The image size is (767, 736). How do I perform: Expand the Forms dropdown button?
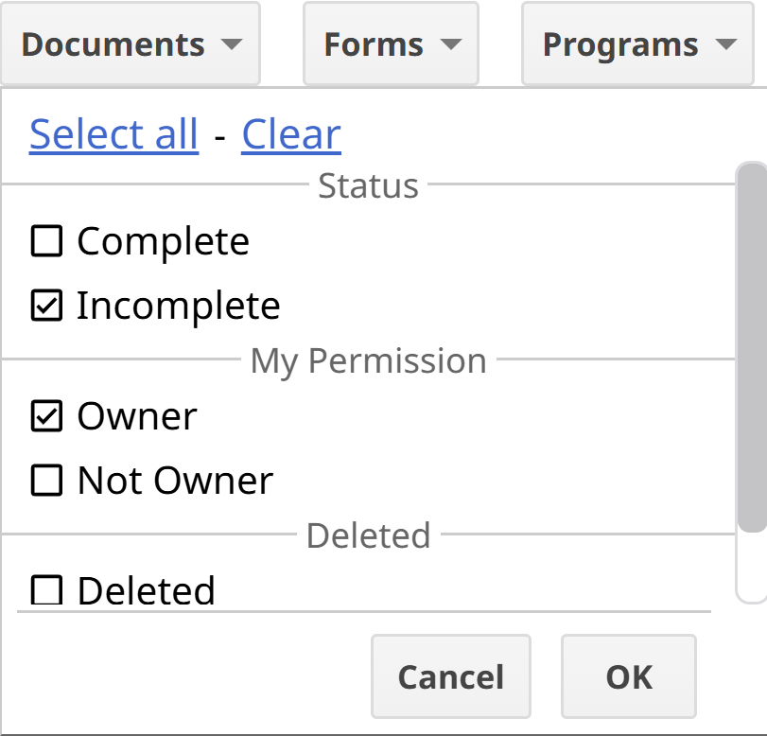391,44
